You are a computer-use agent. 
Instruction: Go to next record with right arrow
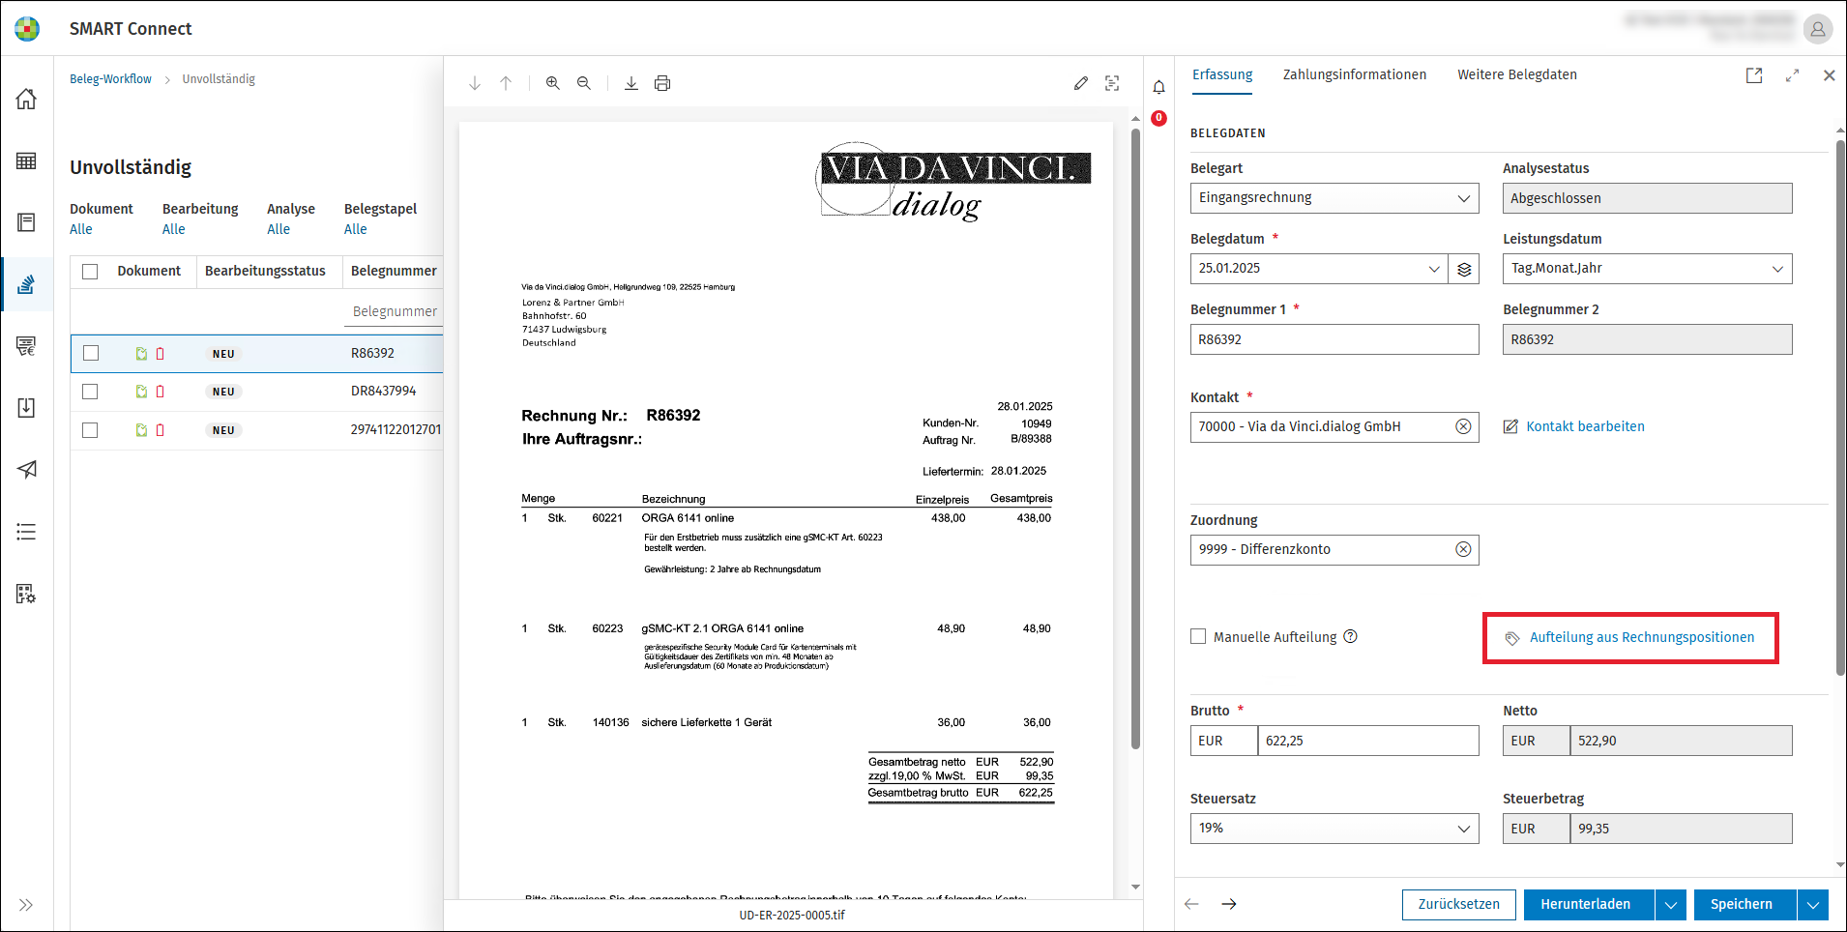click(x=1229, y=904)
